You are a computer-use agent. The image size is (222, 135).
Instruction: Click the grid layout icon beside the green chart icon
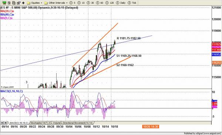(x=9, y=3)
